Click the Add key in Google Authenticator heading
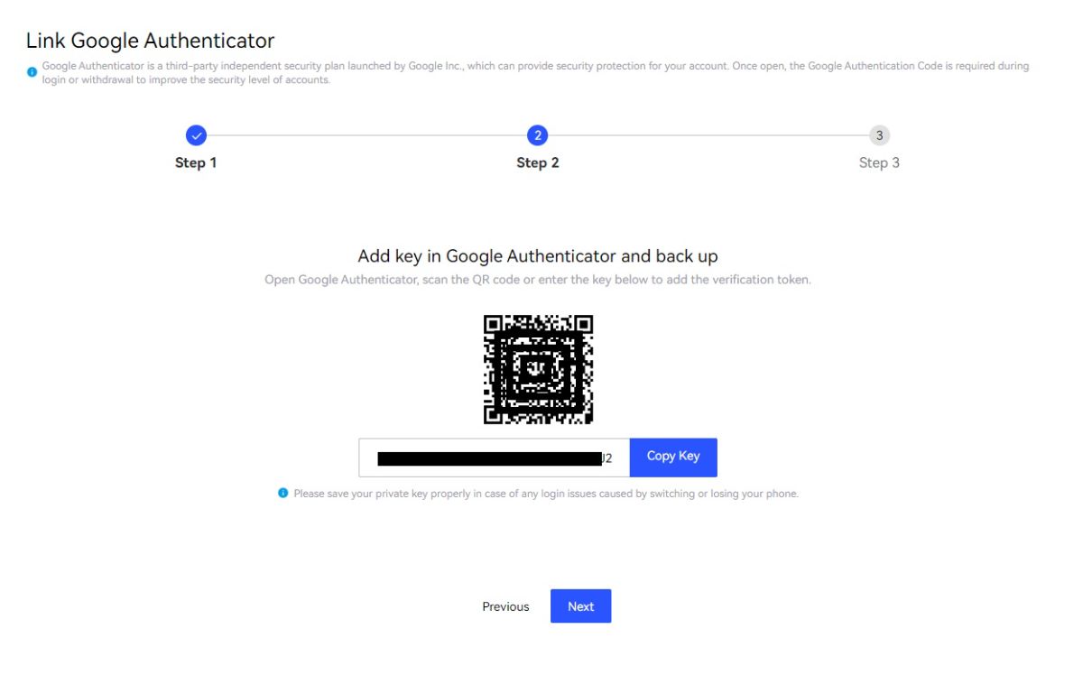Viewport: 1083px width, 675px height. point(538,256)
